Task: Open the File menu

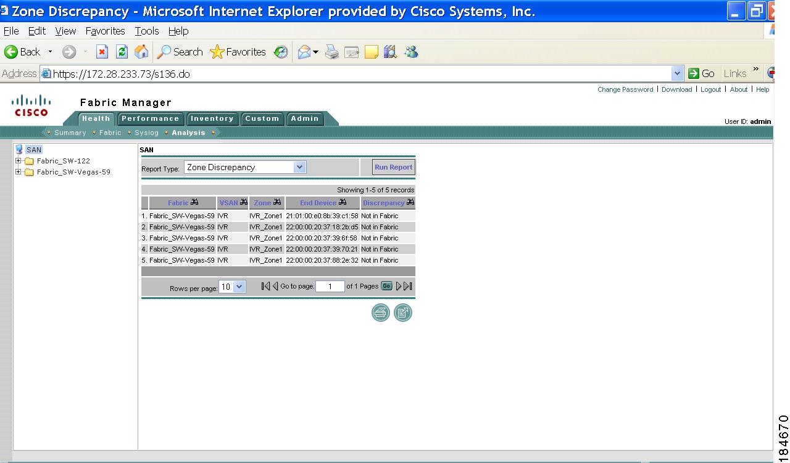Action: point(11,31)
